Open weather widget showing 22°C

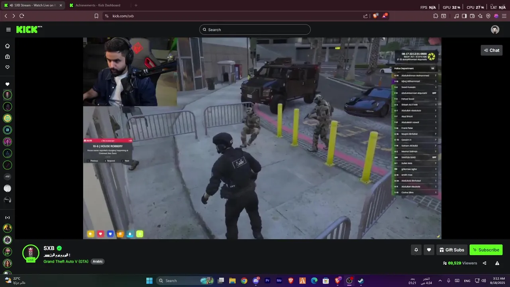click(x=15, y=281)
